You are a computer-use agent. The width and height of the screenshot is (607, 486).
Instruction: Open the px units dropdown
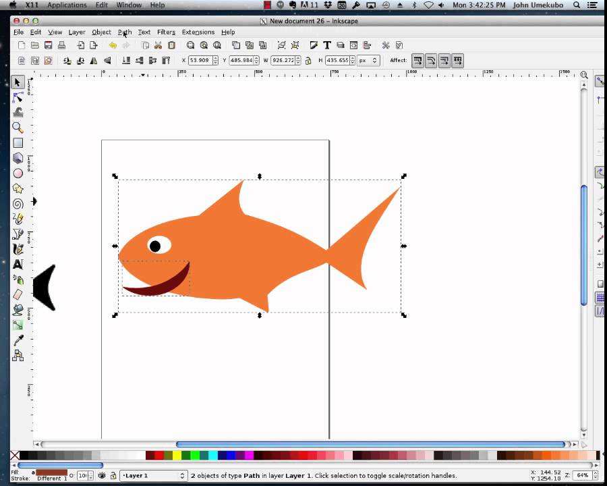(x=368, y=61)
